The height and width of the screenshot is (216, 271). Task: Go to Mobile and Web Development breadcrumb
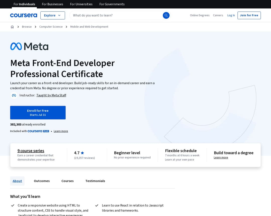[89, 27]
